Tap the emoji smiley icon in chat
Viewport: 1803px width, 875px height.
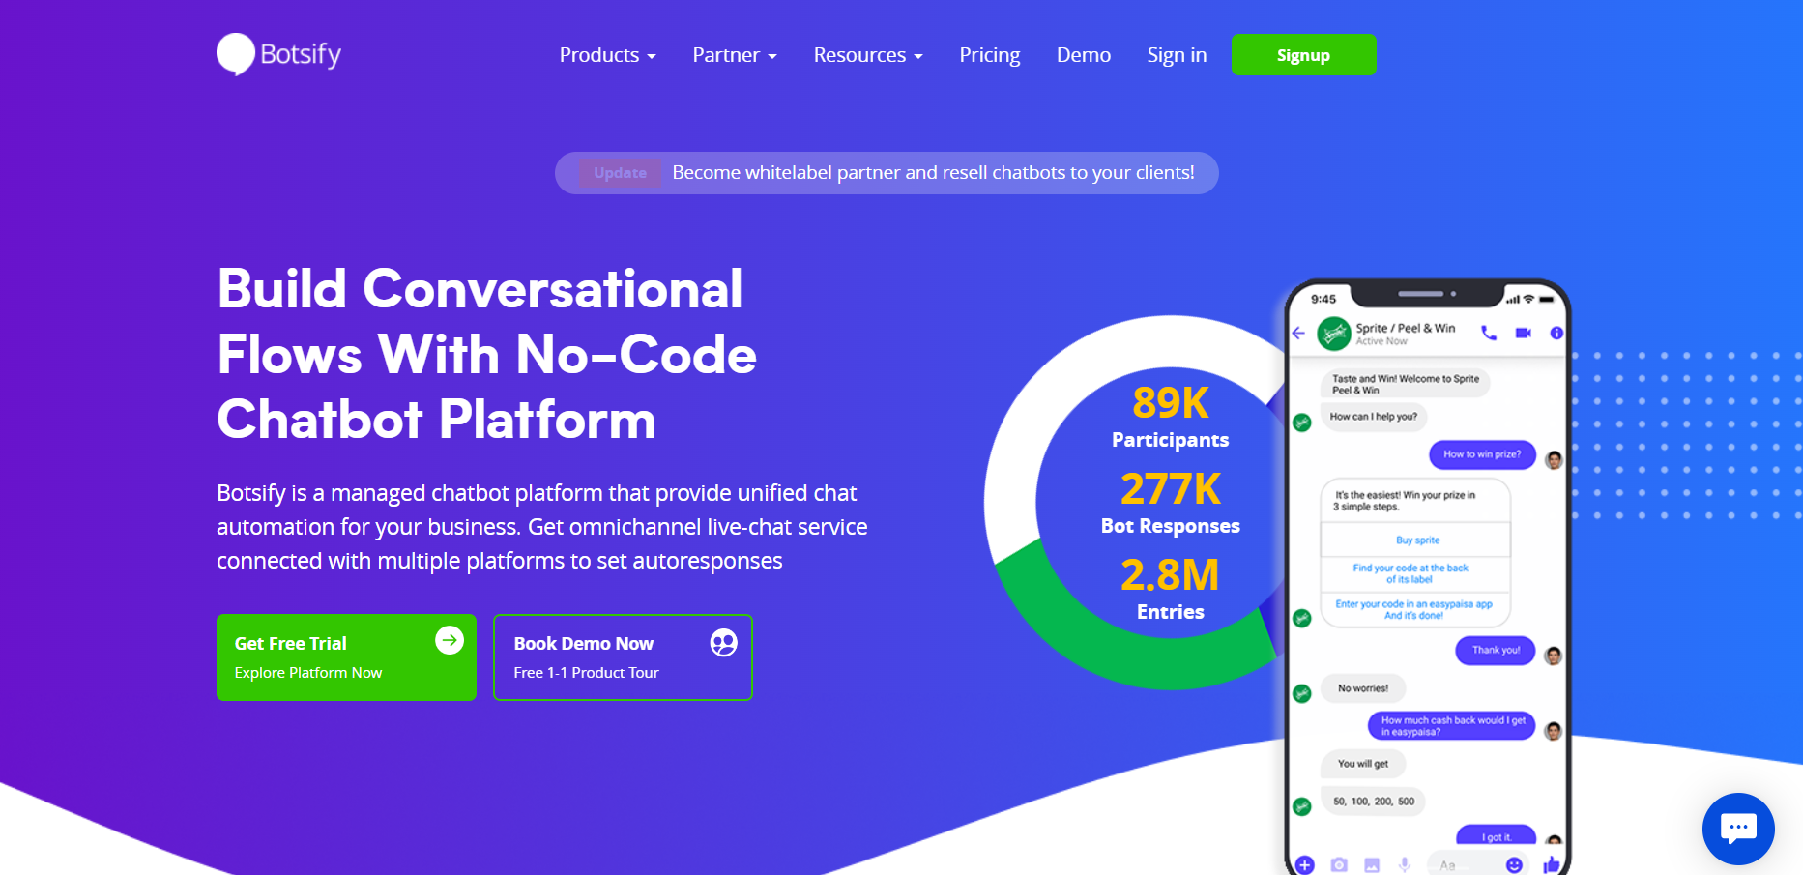click(1514, 864)
